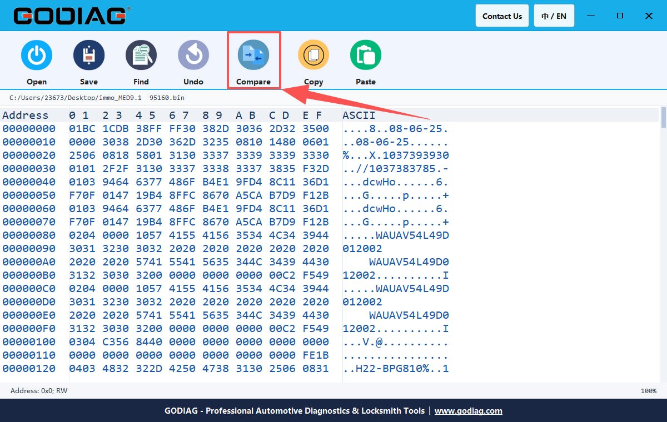This screenshot has width=667, height=422.
Task: Click ASCII text ..//1037383785.-
Action: (x=396, y=169)
